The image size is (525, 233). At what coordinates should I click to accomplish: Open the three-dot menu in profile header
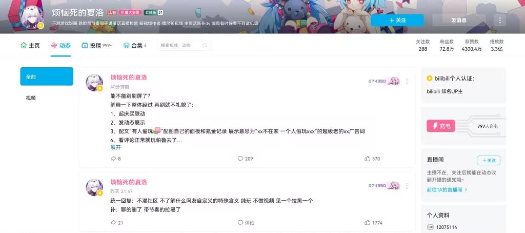(x=500, y=20)
